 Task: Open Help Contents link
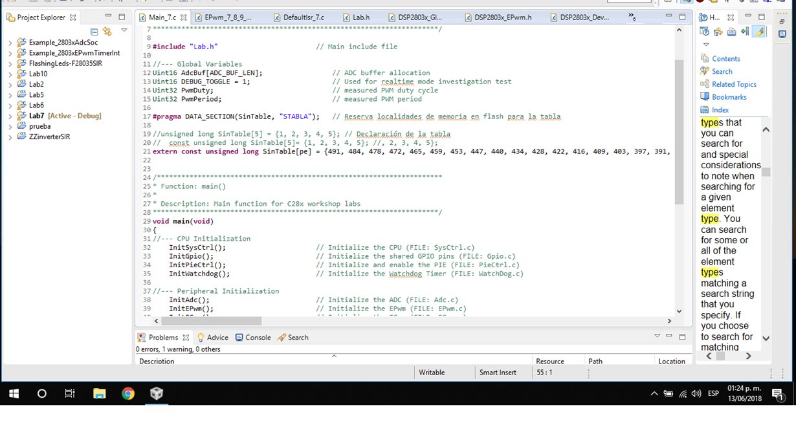pyautogui.click(x=726, y=59)
